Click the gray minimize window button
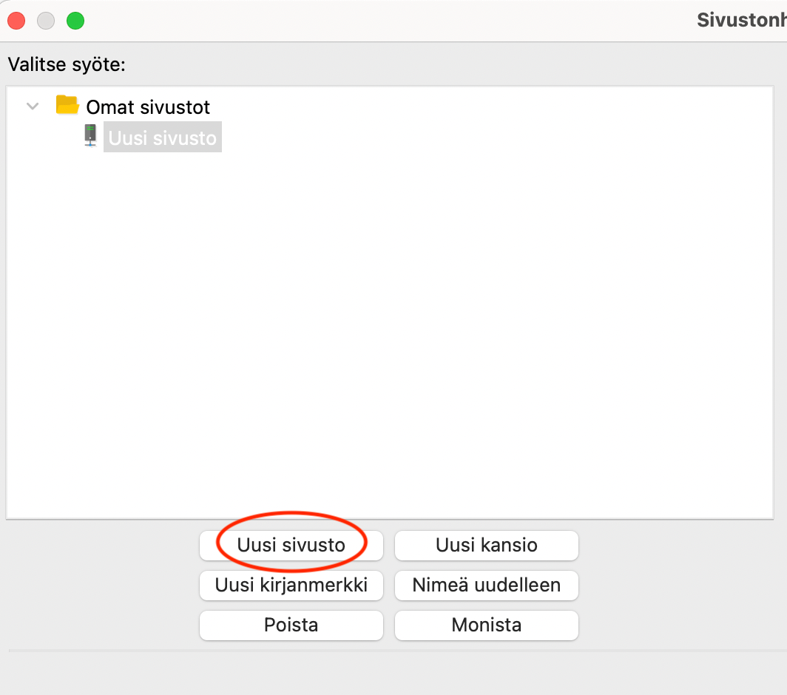The width and height of the screenshot is (787, 695). point(46,21)
